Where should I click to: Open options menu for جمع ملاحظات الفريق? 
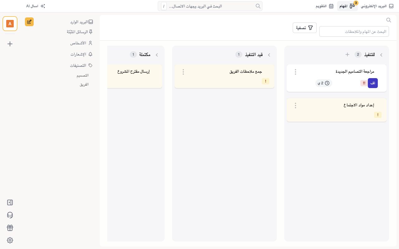pyautogui.click(x=183, y=72)
